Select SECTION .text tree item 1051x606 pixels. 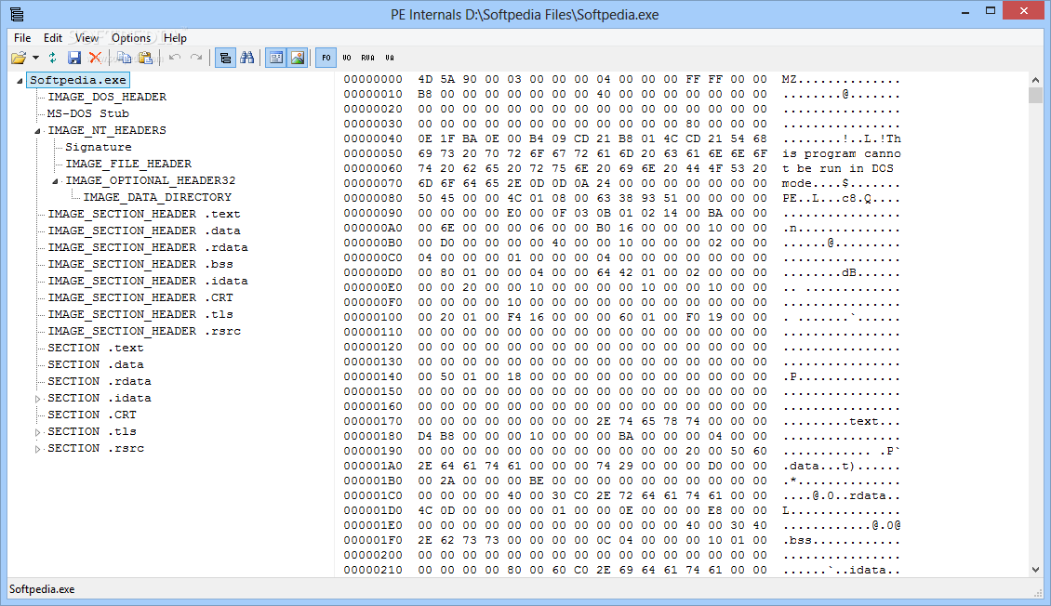(95, 349)
